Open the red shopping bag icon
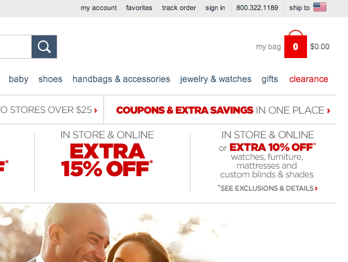The width and height of the screenshot is (348, 262). 296,44
